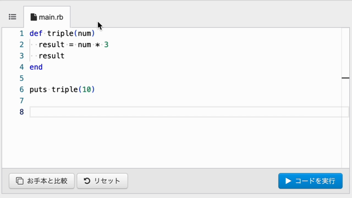The image size is (352, 198).
Task: Run code with コードを実行 button
Action: pyautogui.click(x=310, y=181)
